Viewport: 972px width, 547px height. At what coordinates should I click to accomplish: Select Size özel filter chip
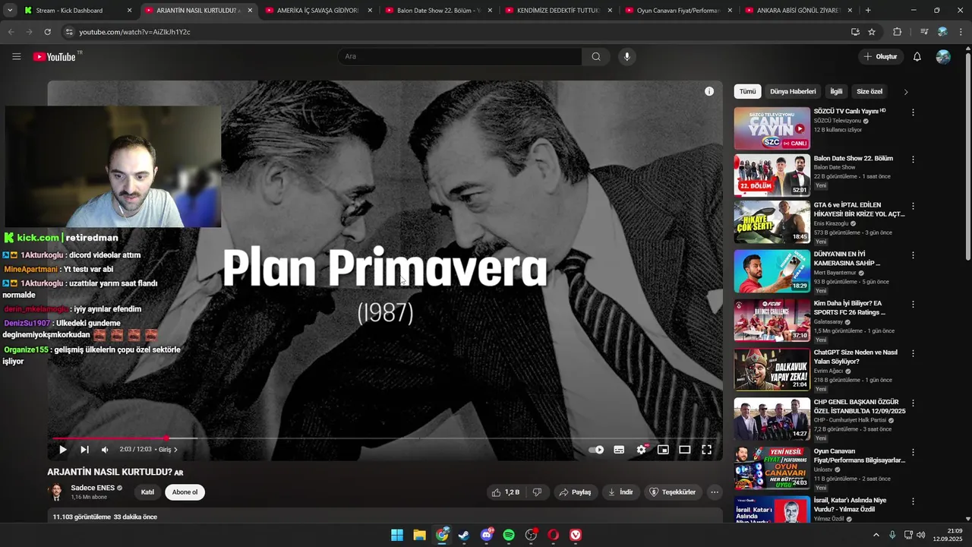pos(869,91)
